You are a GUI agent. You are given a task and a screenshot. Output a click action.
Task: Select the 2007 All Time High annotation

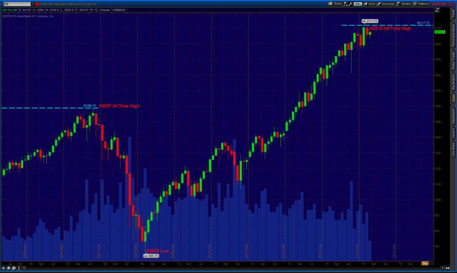coord(120,106)
